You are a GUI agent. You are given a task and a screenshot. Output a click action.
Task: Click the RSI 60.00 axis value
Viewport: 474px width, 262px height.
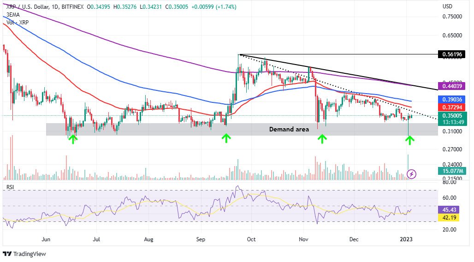(450, 198)
